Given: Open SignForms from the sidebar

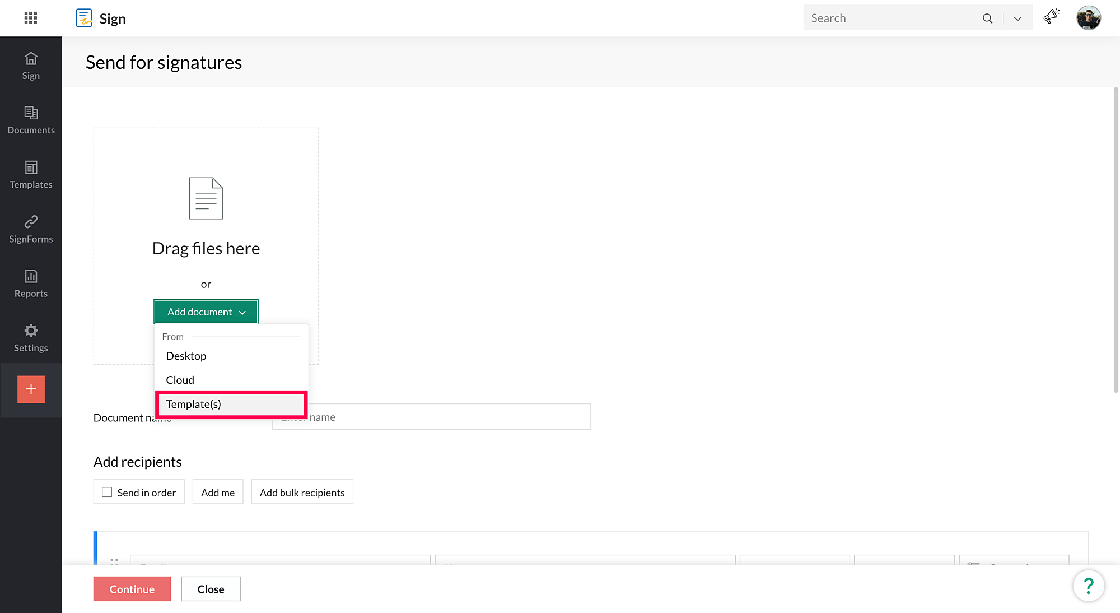Looking at the screenshot, I should (x=31, y=229).
